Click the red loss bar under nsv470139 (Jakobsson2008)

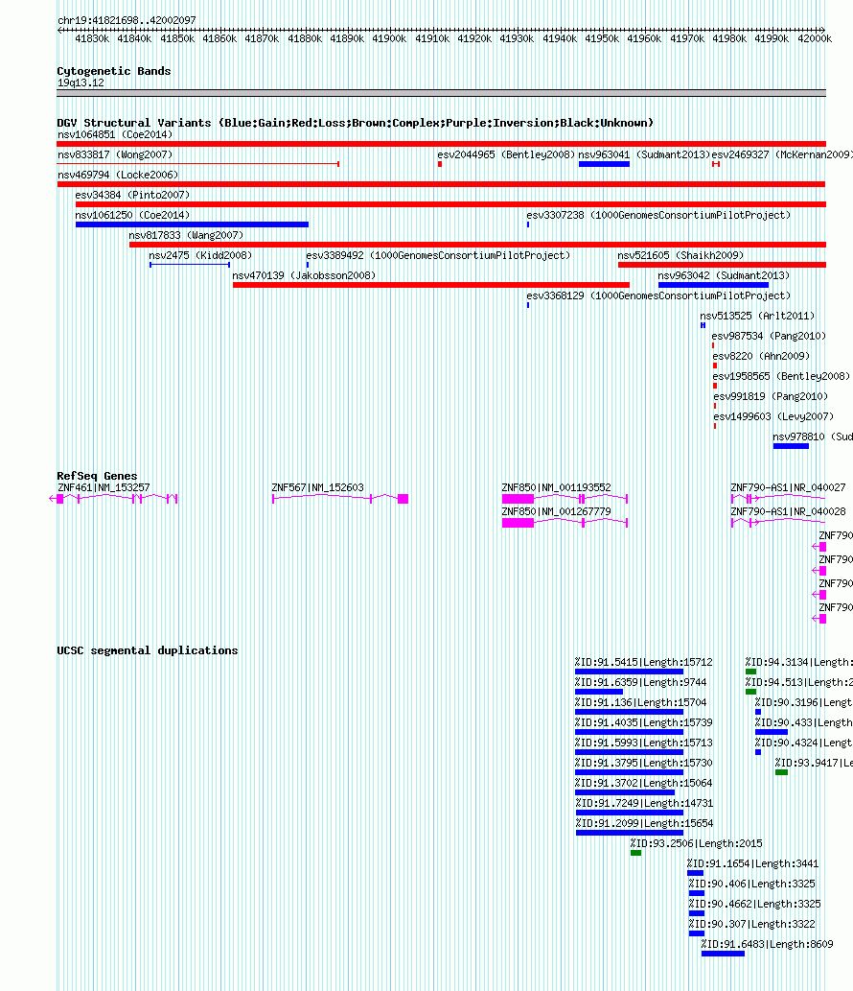[431, 285]
